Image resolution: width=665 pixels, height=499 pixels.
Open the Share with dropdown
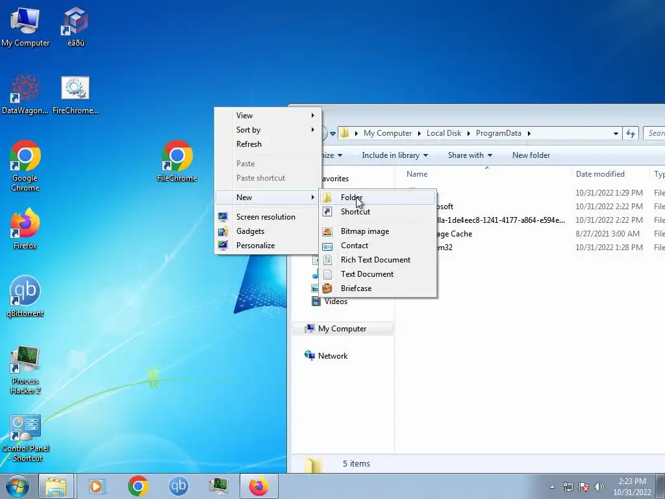pyautogui.click(x=470, y=155)
